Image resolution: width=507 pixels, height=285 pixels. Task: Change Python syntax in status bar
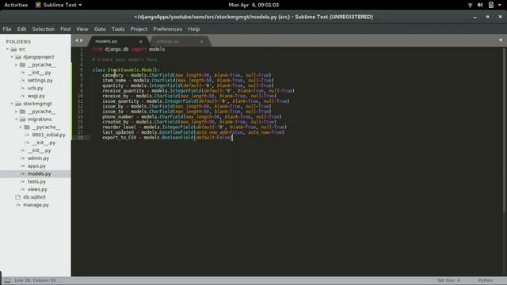486,280
